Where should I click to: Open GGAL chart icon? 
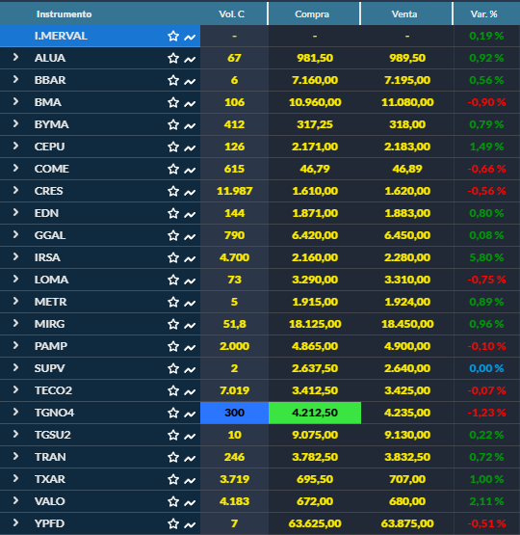click(190, 236)
